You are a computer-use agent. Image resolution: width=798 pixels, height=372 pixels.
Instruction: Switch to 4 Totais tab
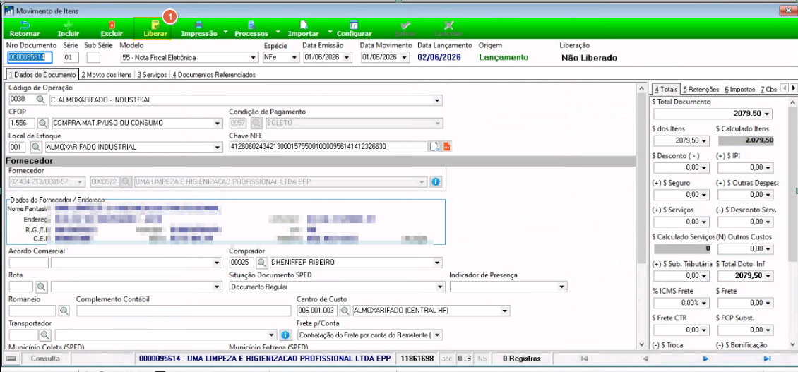pos(666,89)
